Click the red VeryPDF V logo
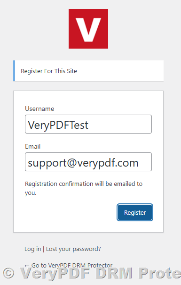The image size is (181, 285). click(88, 29)
